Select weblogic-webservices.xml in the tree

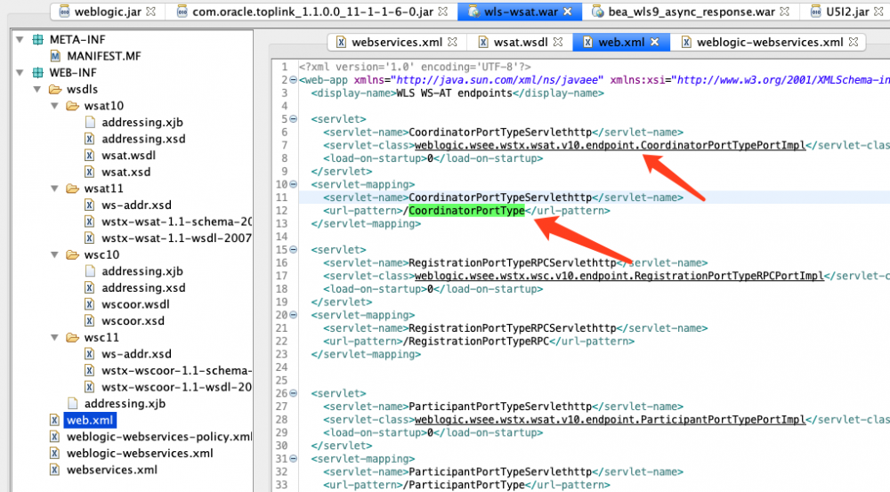[x=140, y=453]
